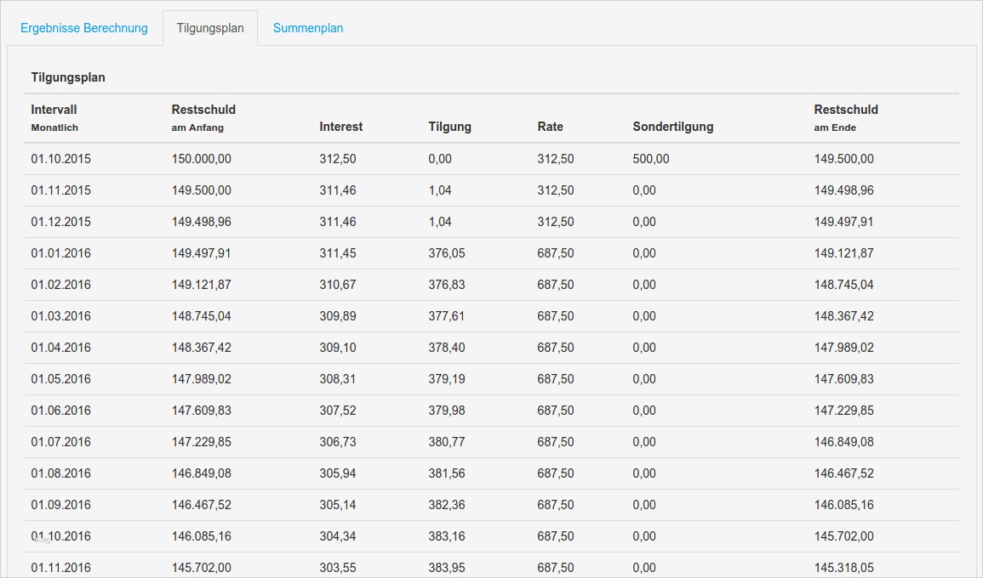Click the Intervall column header
The image size is (983, 578).
point(54,110)
